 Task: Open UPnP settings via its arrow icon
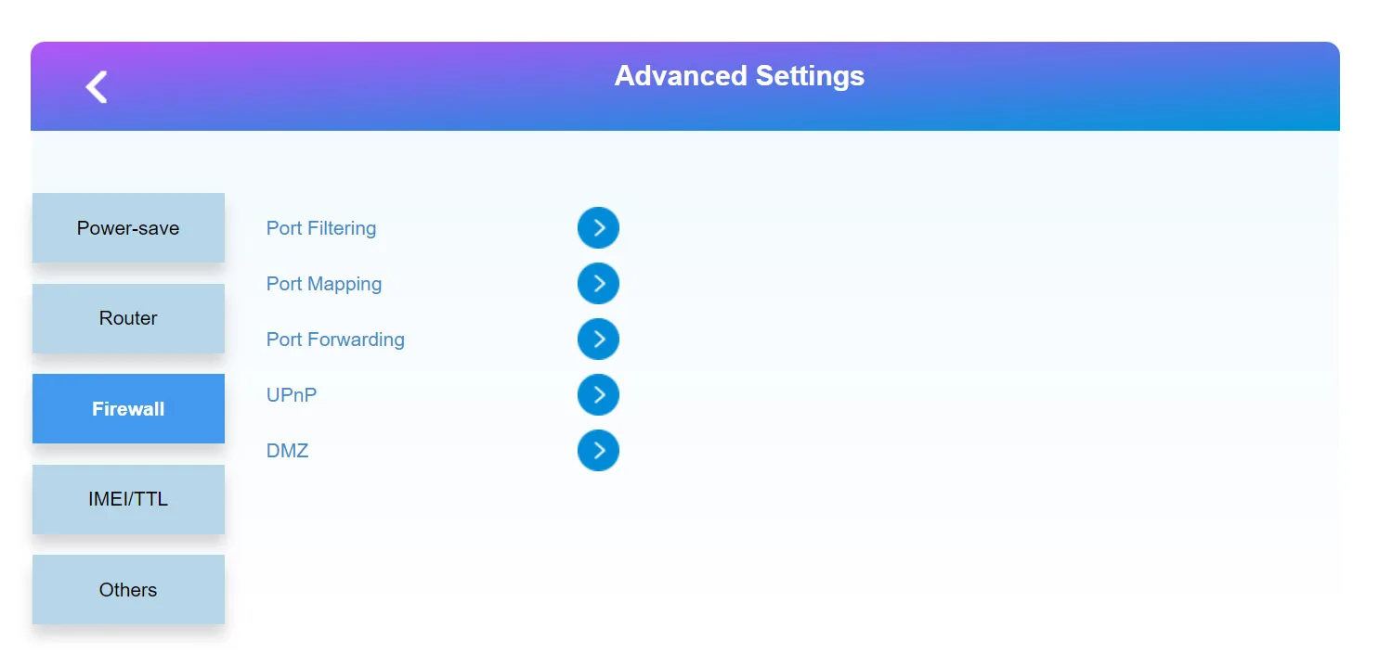598,395
